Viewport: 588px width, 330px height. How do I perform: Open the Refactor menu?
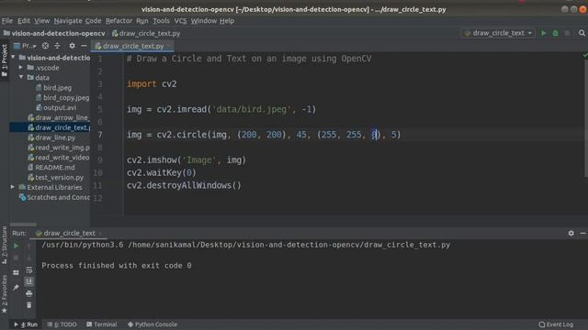click(119, 21)
